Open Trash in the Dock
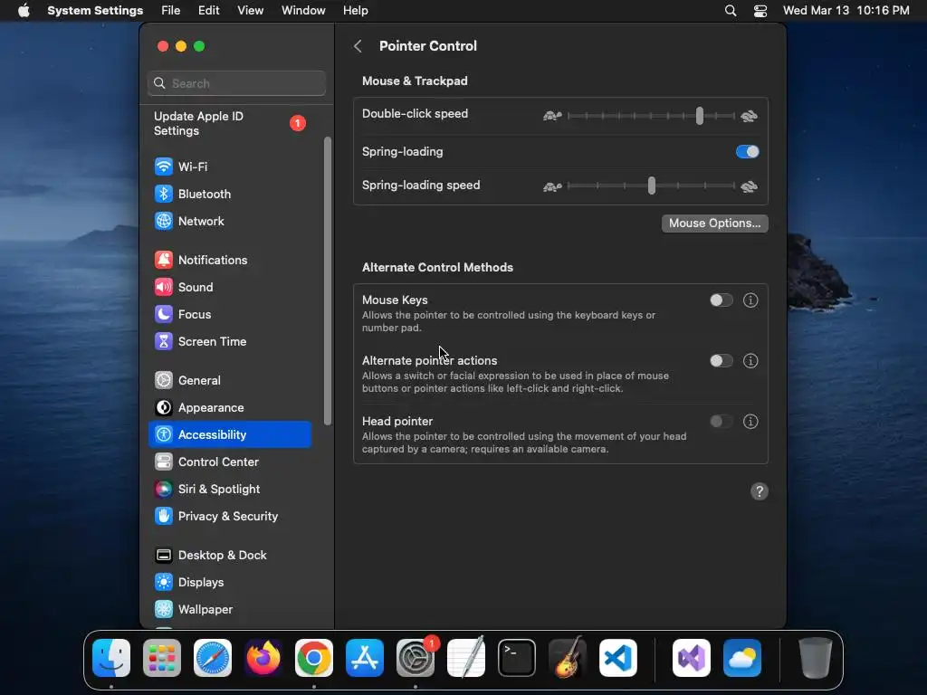The height and width of the screenshot is (695, 927). 816,658
